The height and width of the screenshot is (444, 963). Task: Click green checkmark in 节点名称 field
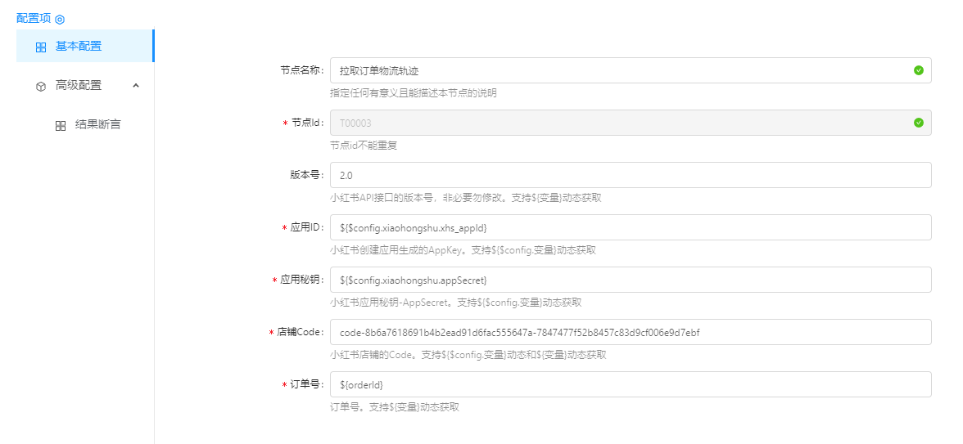point(918,70)
